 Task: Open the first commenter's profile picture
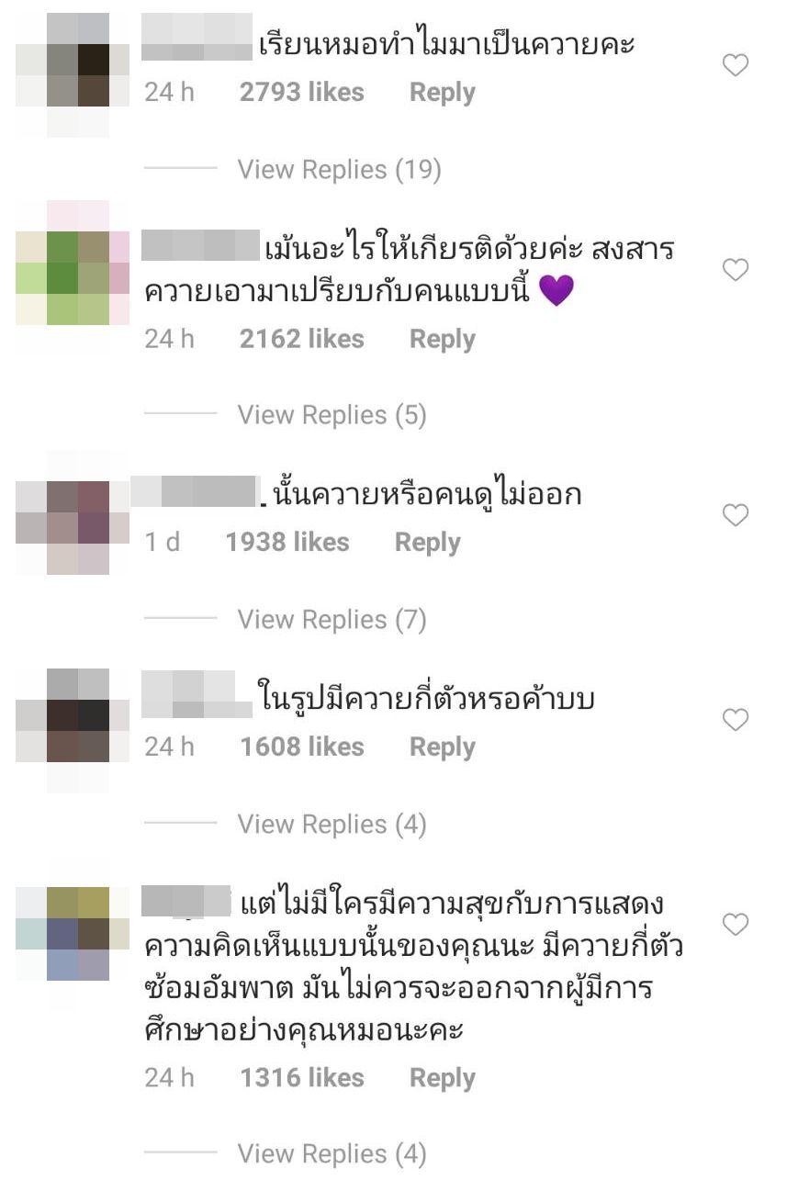pos(63,75)
